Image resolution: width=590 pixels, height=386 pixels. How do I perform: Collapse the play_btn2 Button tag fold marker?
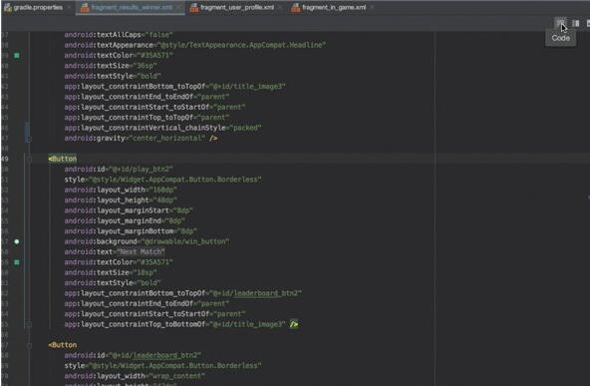point(29,159)
